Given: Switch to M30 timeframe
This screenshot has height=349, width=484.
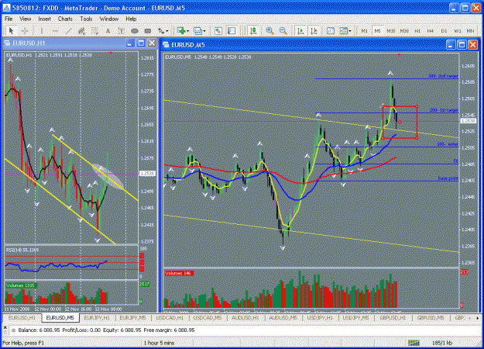Looking at the screenshot, I should [404, 30].
